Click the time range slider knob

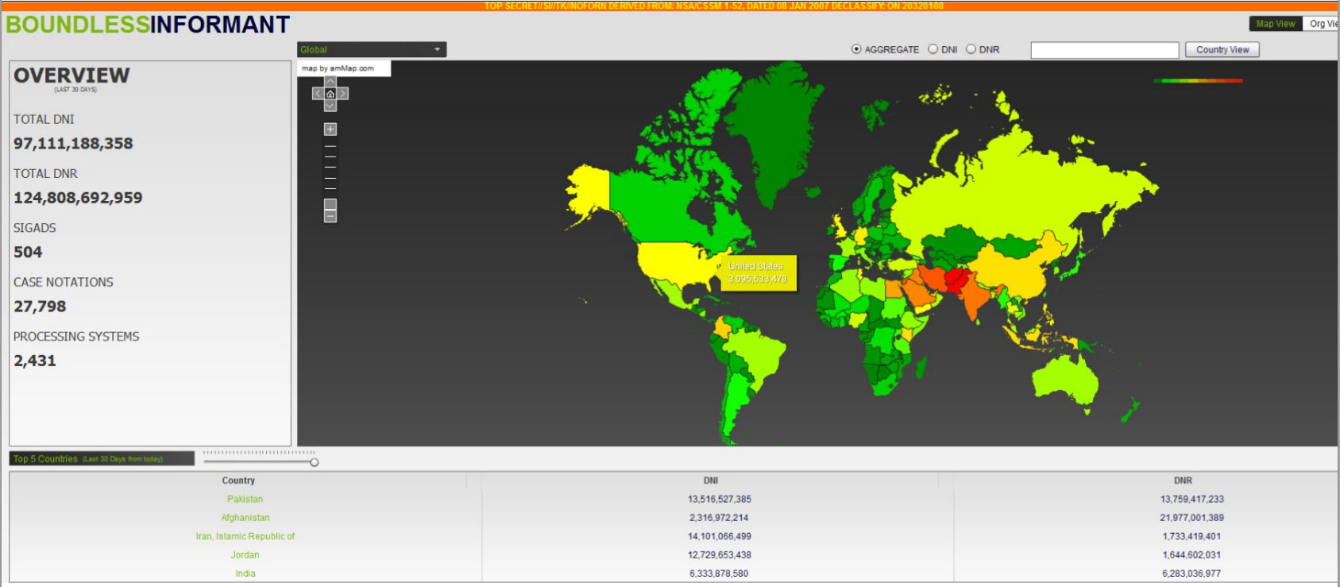click(x=315, y=462)
